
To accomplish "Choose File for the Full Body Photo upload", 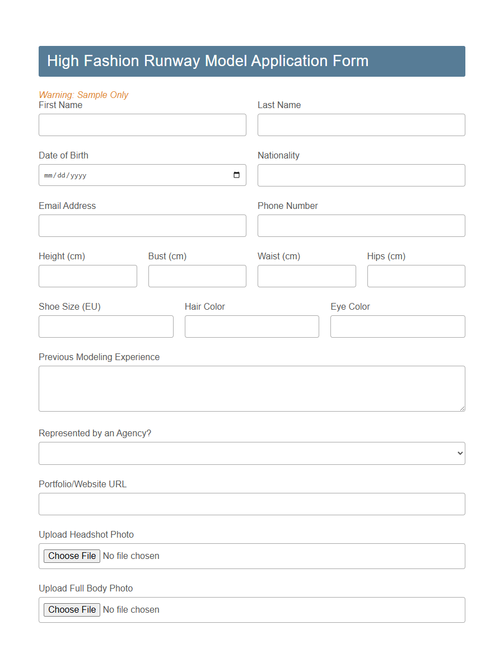I will point(72,609).
